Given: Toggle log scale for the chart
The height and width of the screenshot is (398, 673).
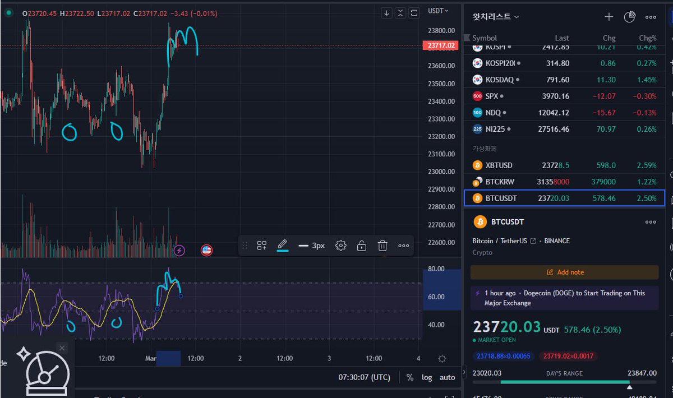Looking at the screenshot, I should 427,377.
